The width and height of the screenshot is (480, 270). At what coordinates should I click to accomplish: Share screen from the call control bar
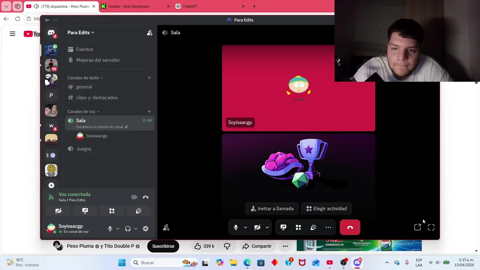pos(283,227)
